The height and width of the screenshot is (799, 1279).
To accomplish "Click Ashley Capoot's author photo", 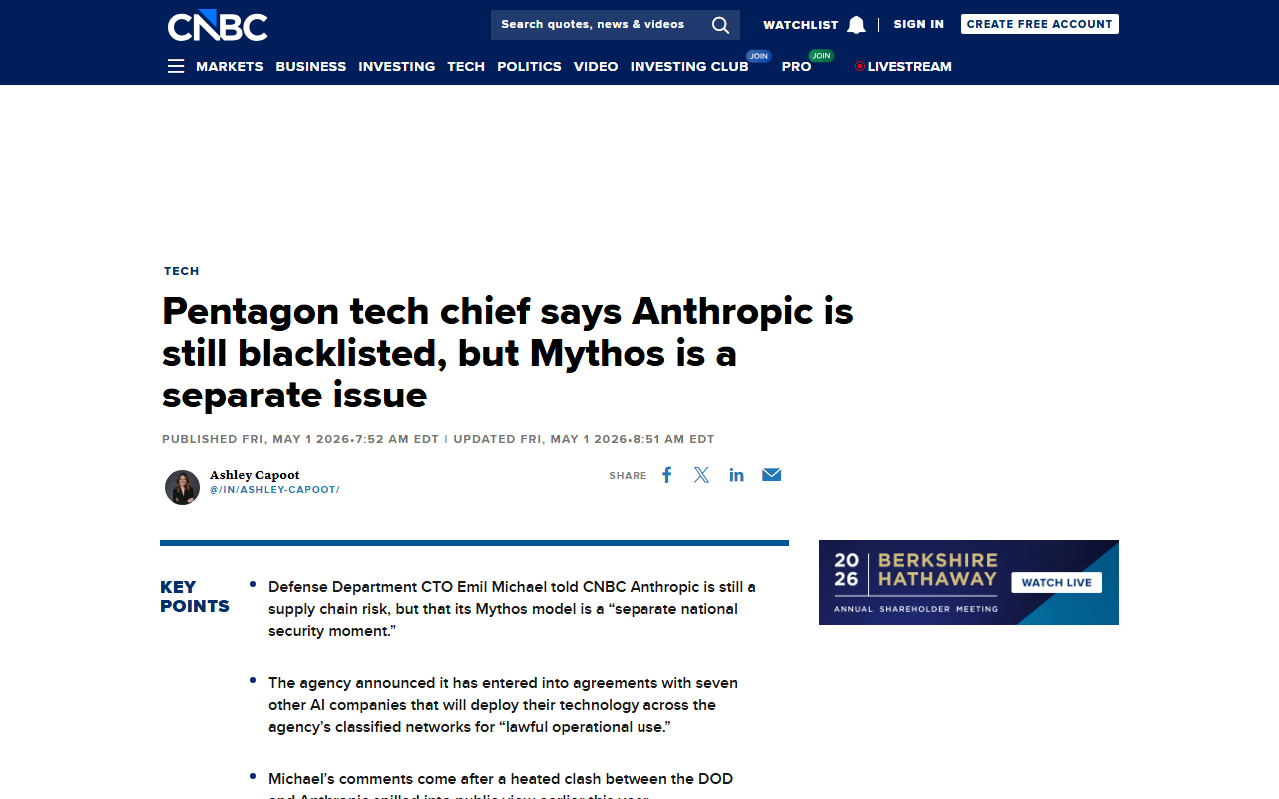I will (182, 487).
